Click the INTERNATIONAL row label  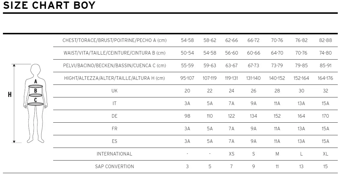tap(114, 154)
